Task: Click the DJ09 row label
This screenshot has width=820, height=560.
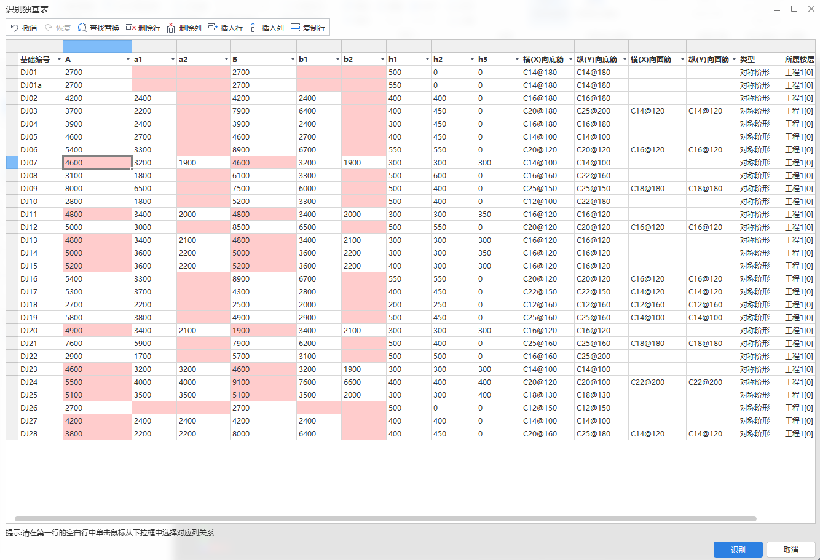Action: (41, 189)
